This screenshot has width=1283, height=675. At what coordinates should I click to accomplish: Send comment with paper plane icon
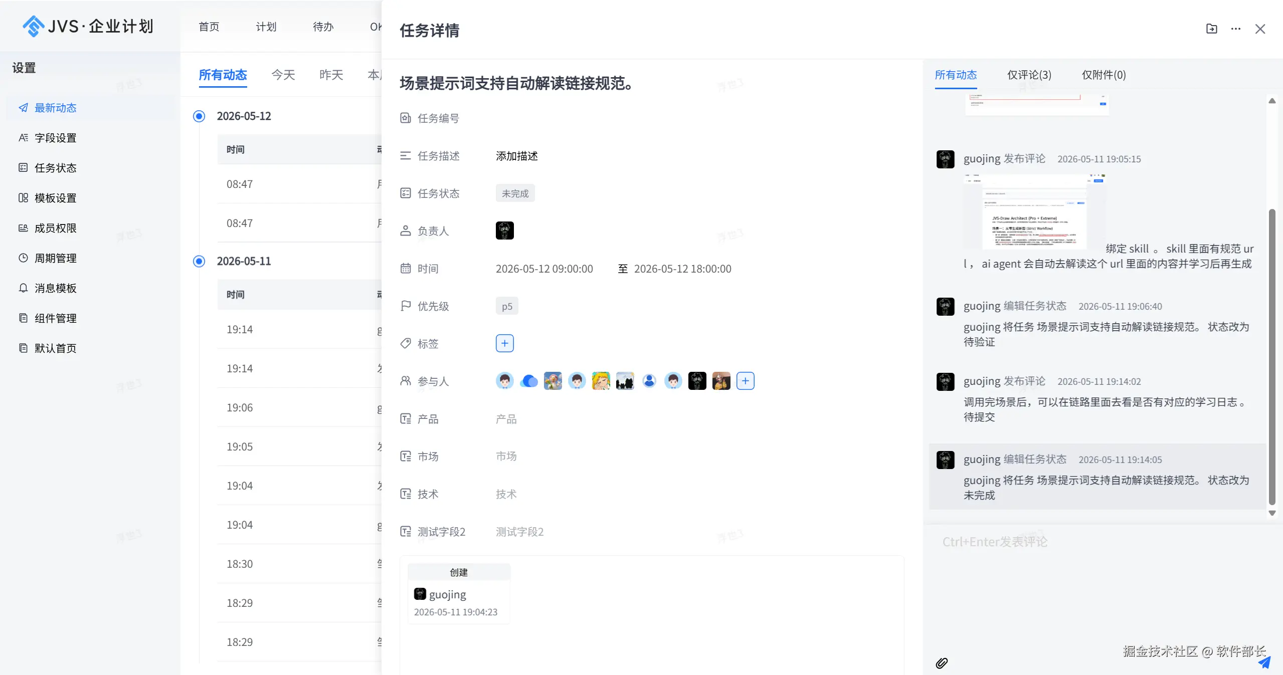pyautogui.click(x=1264, y=663)
